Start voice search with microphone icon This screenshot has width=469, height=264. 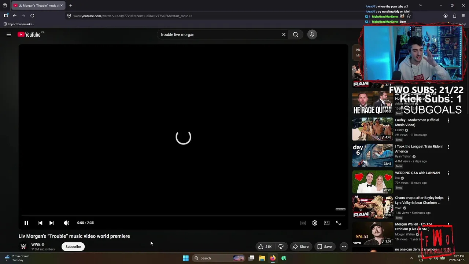pos(312,34)
